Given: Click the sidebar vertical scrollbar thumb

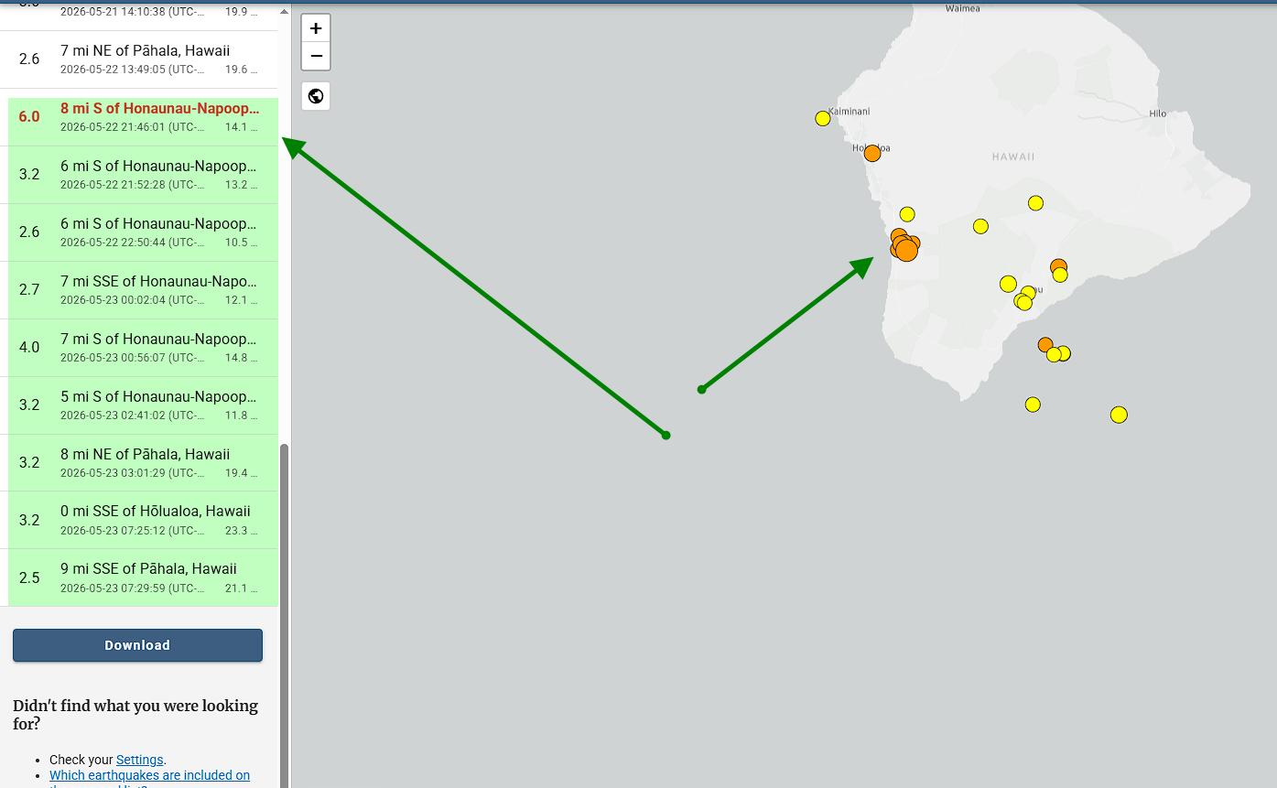Looking at the screenshot, I should tap(284, 615).
